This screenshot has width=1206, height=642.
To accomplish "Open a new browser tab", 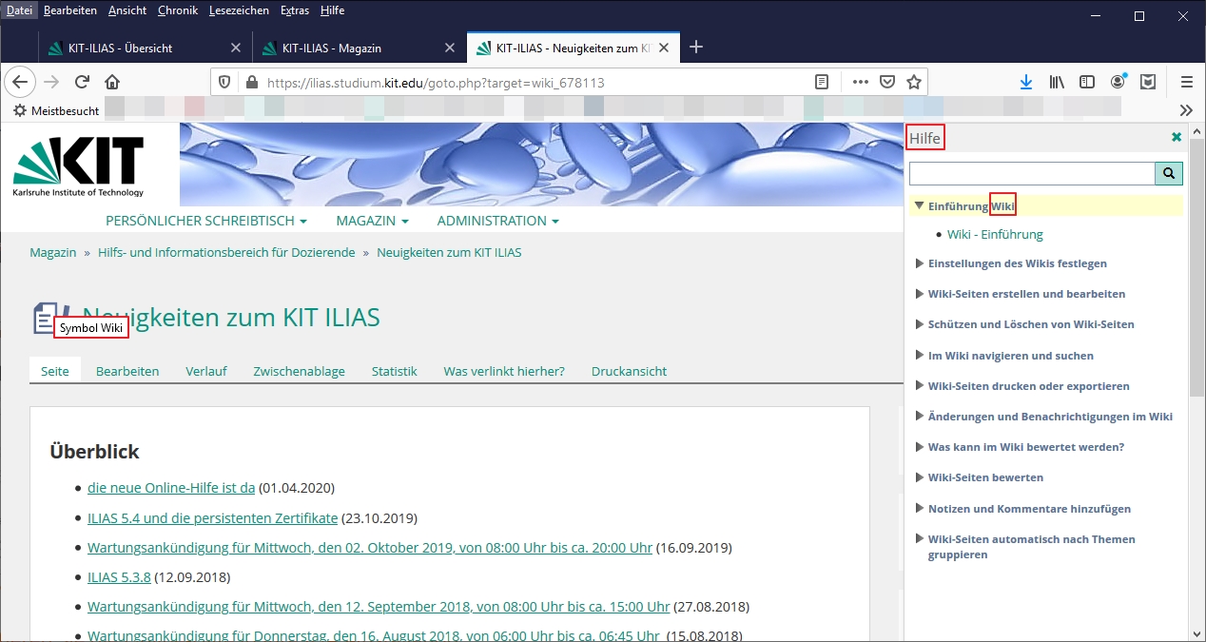I will click(x=696, y=47).
